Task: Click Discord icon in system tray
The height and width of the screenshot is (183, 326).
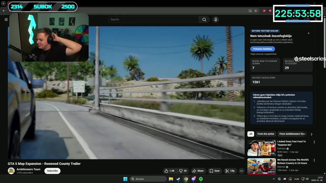Action: [x=284, y=179]
